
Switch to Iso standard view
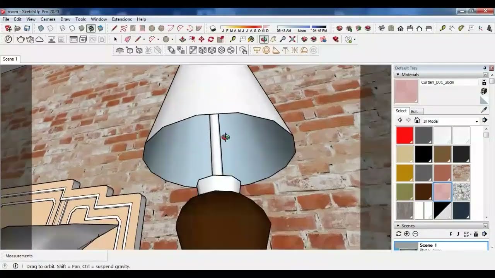pyautogui.click(x=382, y=28)
